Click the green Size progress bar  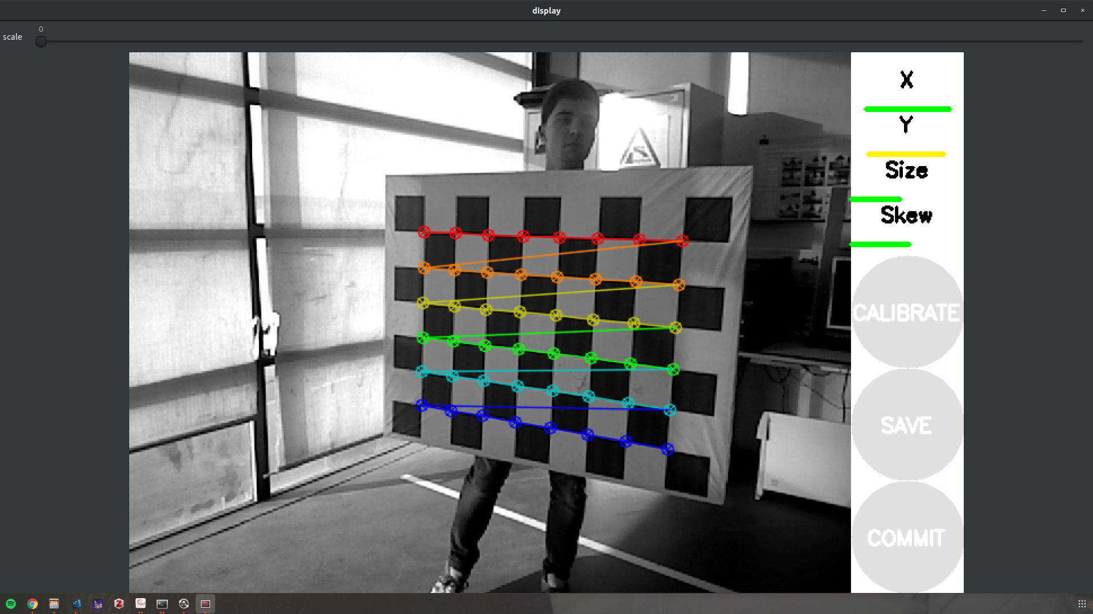876,199
